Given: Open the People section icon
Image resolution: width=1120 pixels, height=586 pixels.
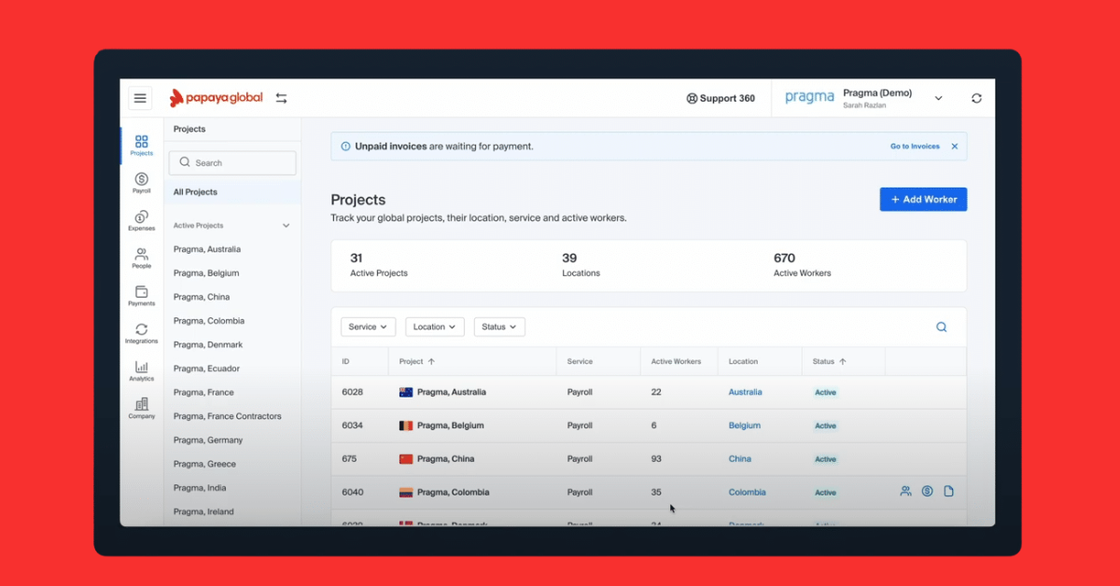Looking at the screenshot, I should click(x=141, y=258).
